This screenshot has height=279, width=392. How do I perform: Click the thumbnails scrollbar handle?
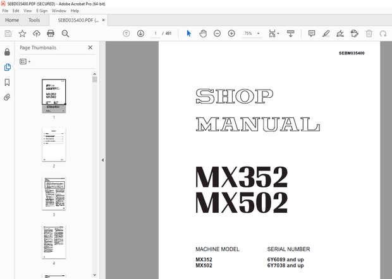click(94, 80)
